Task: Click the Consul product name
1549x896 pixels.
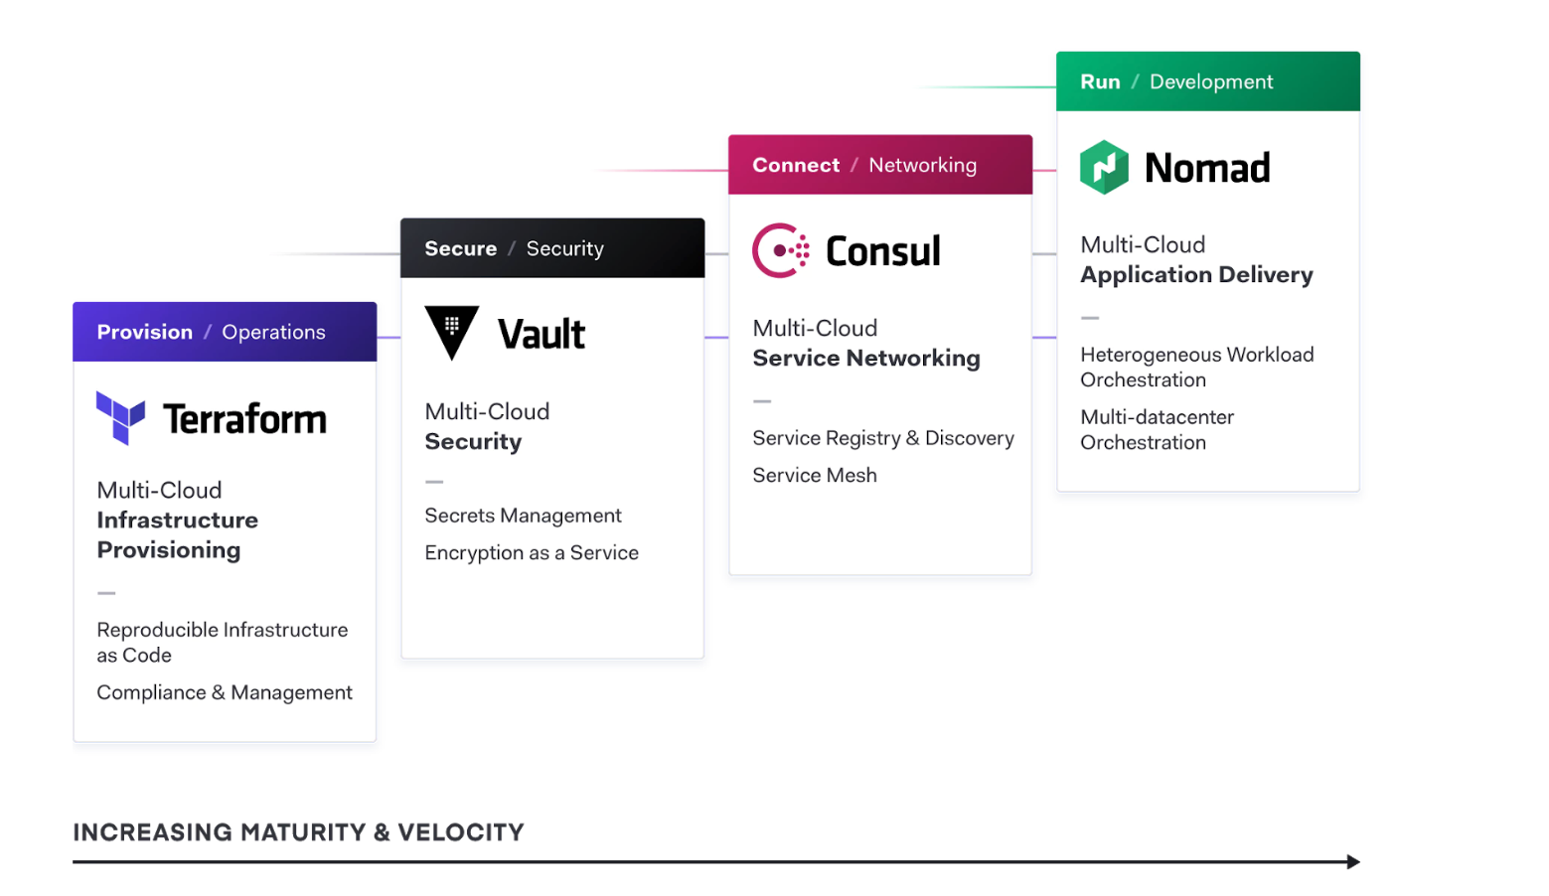Action: [883, 251]
